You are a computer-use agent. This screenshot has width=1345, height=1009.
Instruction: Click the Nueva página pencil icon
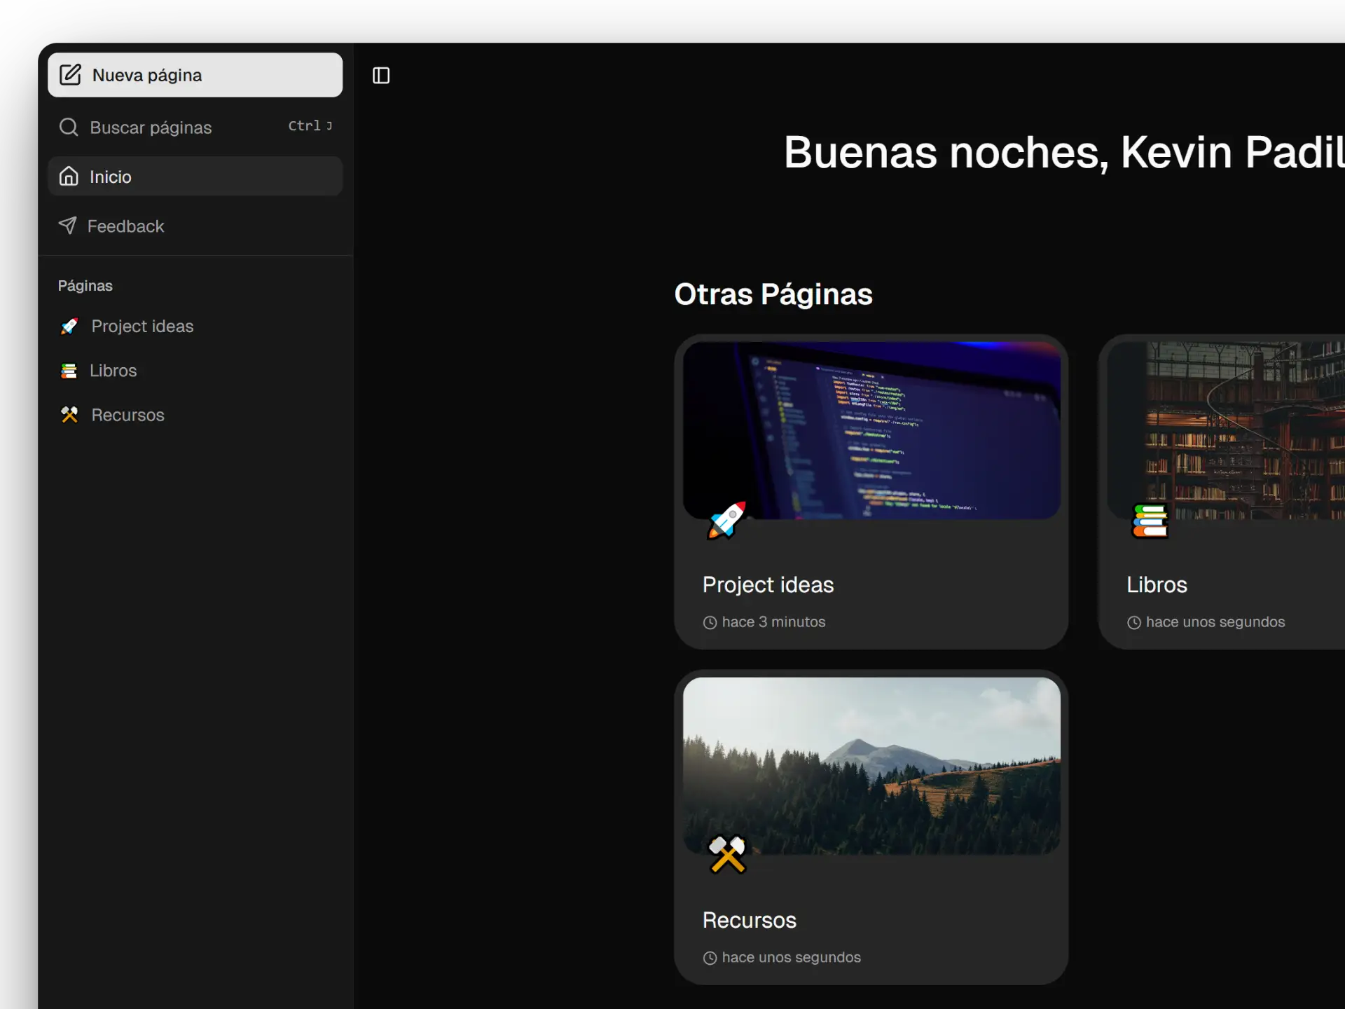[x=70, y=75]
